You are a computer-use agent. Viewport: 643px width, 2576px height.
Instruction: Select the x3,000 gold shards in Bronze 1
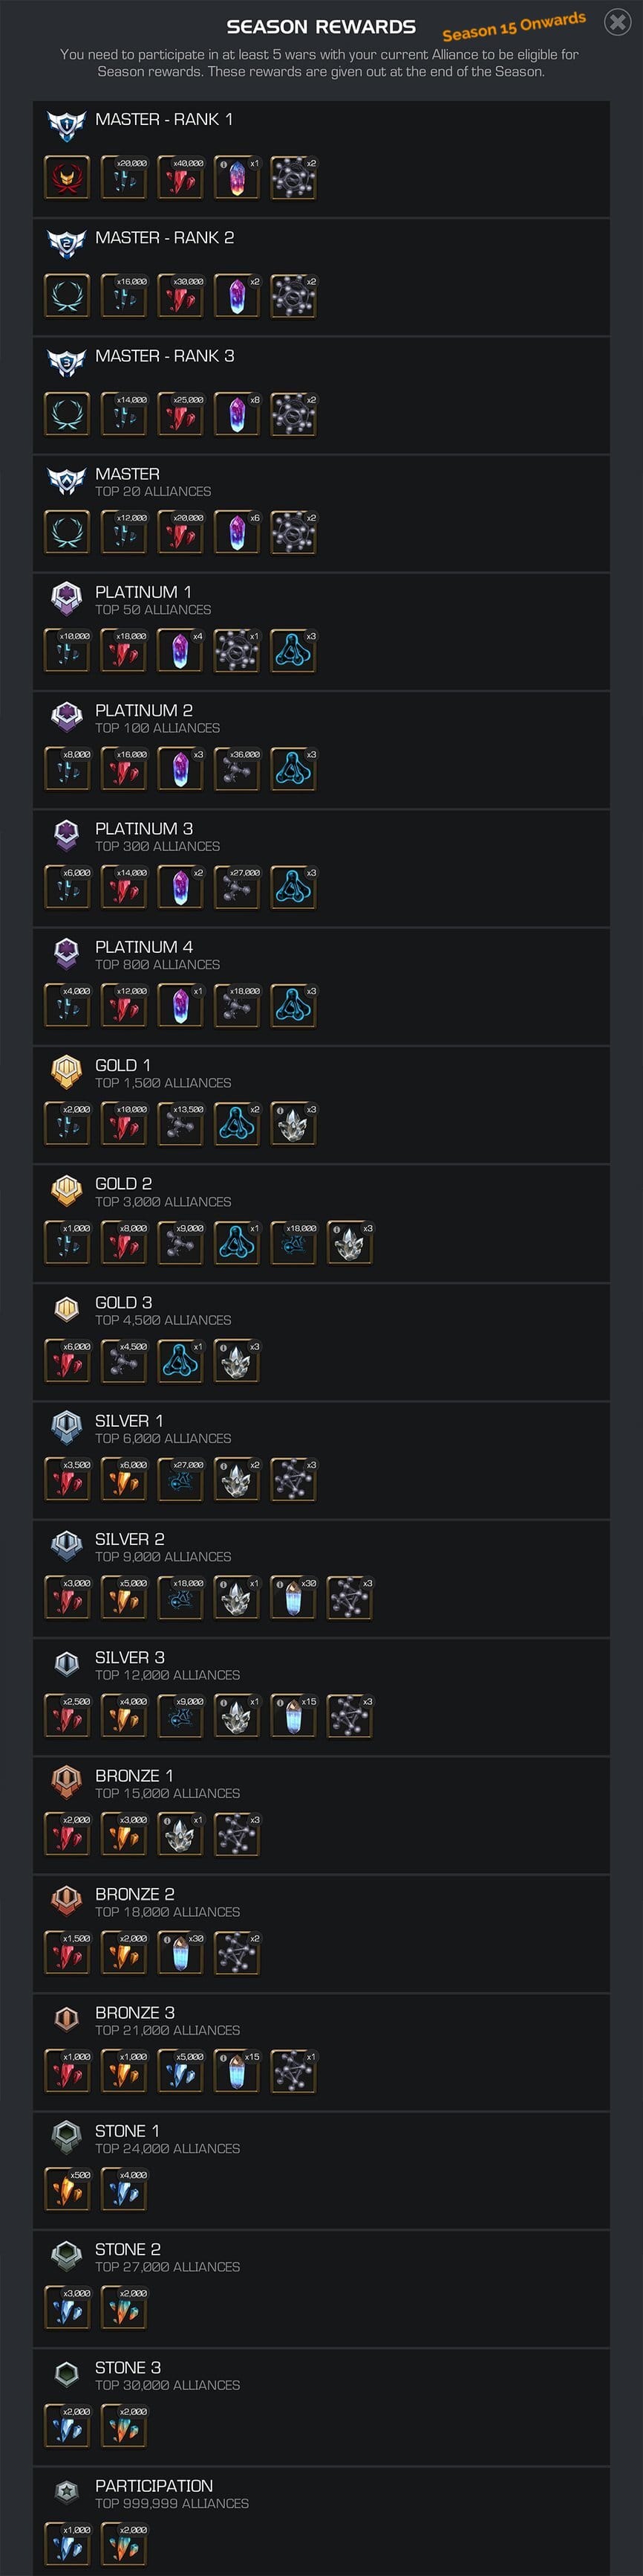point(124,1835)
